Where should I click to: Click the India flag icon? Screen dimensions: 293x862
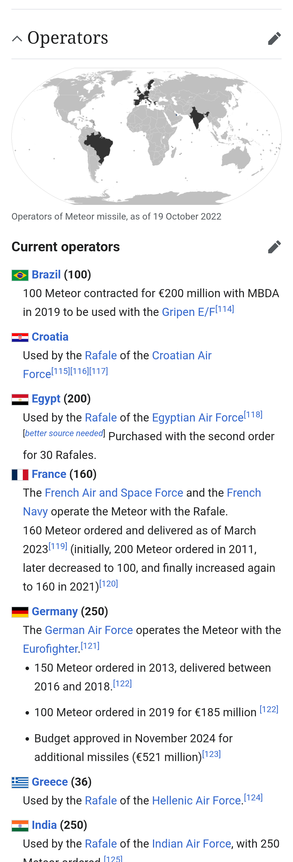click(x=20, y=826)
